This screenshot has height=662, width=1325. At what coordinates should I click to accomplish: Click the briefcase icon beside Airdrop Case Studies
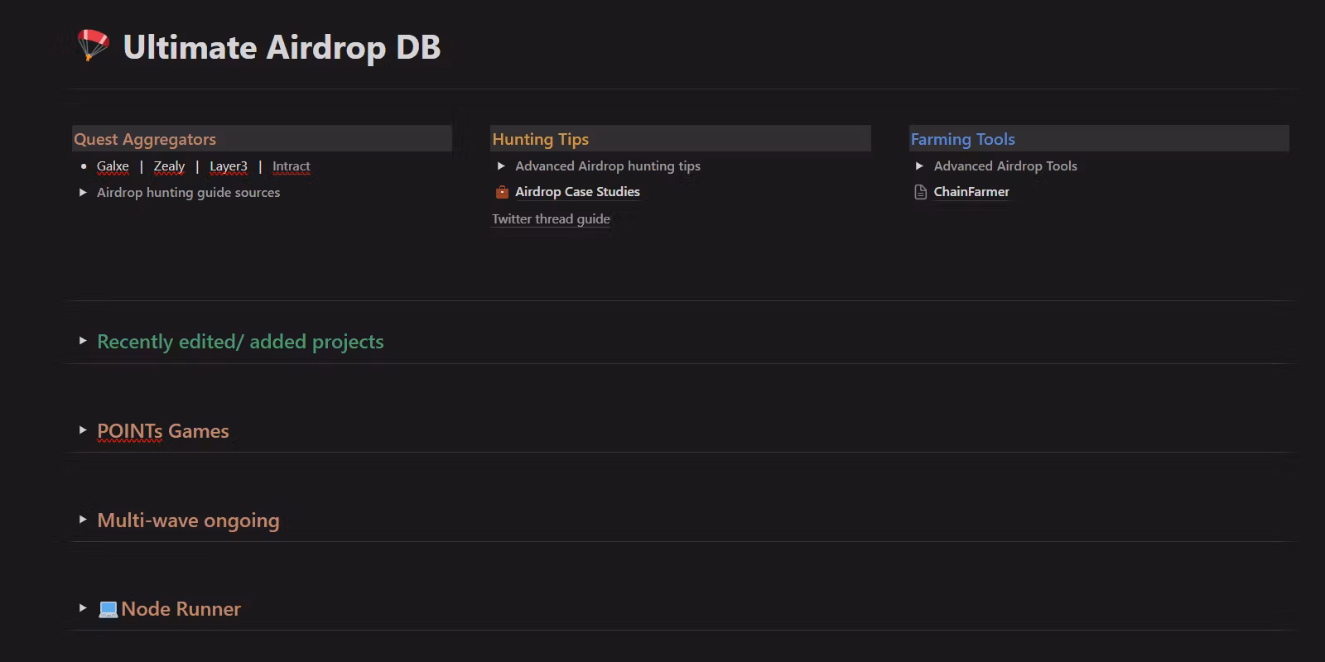pyautogui.click(x=501, y=192)
